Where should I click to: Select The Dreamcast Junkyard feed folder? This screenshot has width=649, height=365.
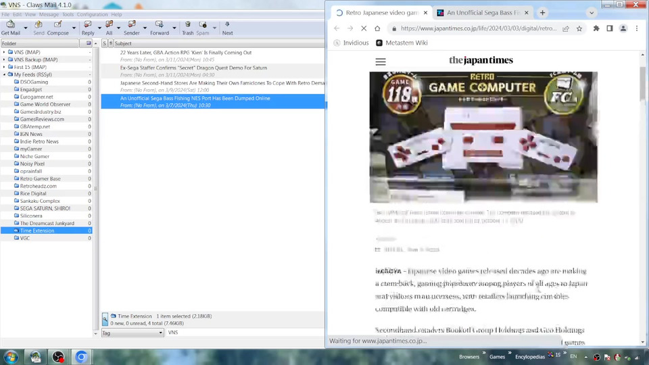click(47, 224)
